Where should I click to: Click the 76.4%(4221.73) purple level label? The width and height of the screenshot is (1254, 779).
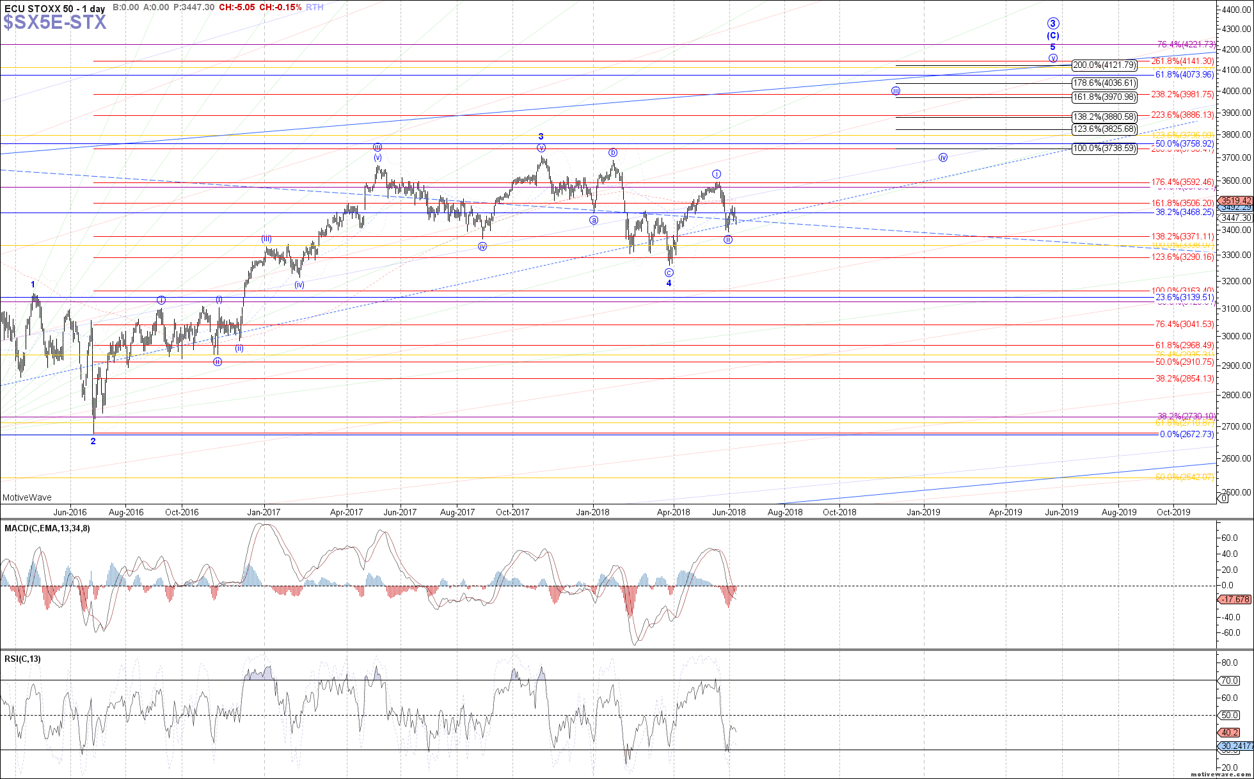[1186, 45]
